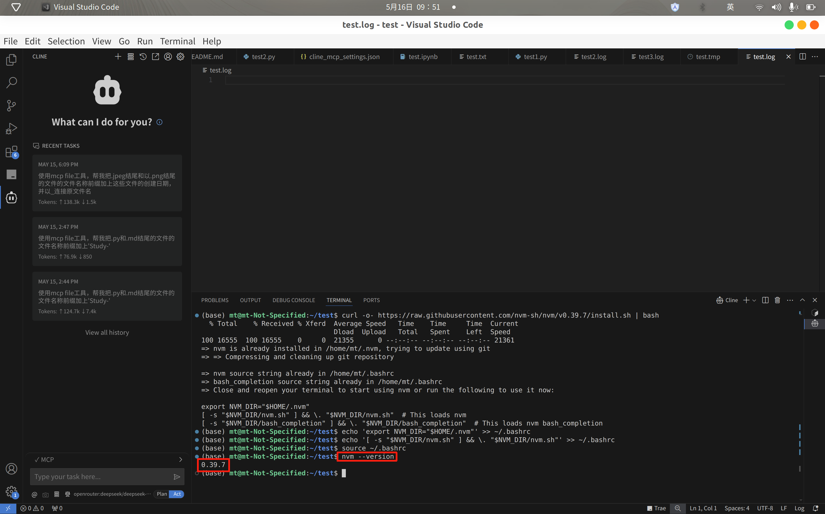Image resolution: width=825 pixels, height=514 pixels.
Task: Open the Extensions view with badge 6
Action: coord(11,151)
